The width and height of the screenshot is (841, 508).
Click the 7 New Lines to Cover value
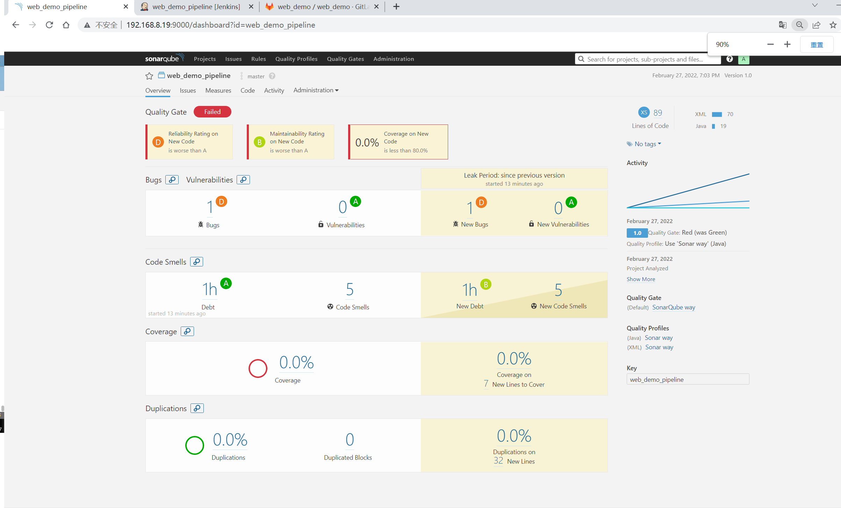[486, 384]
